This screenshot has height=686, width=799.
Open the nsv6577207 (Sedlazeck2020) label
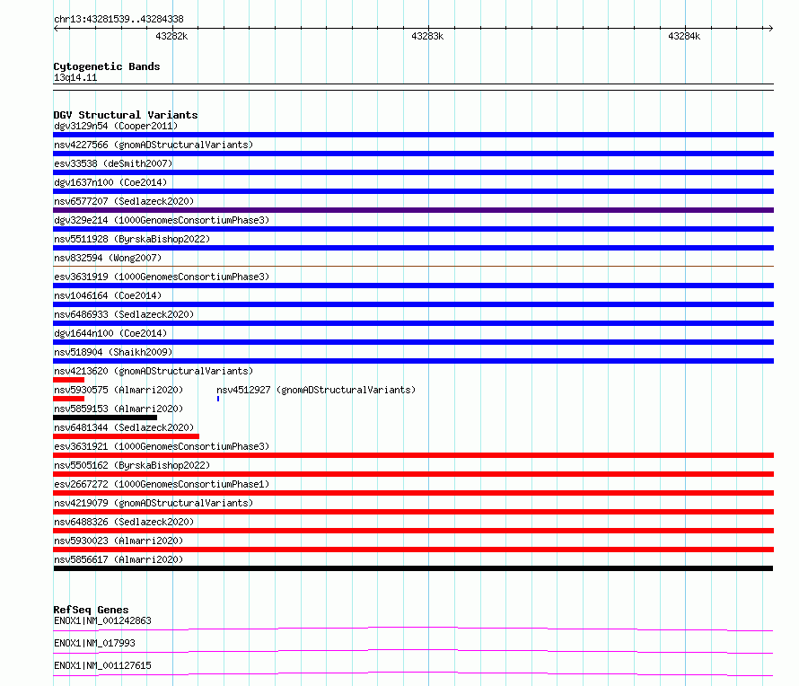coord(124,201)
